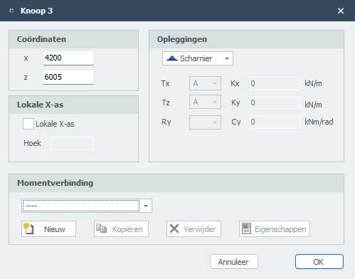The height and width of the screenshot is (279, 355).
Task: Click the Opleggingen section header
Action: pyautogui.click(x=246, y=39)
